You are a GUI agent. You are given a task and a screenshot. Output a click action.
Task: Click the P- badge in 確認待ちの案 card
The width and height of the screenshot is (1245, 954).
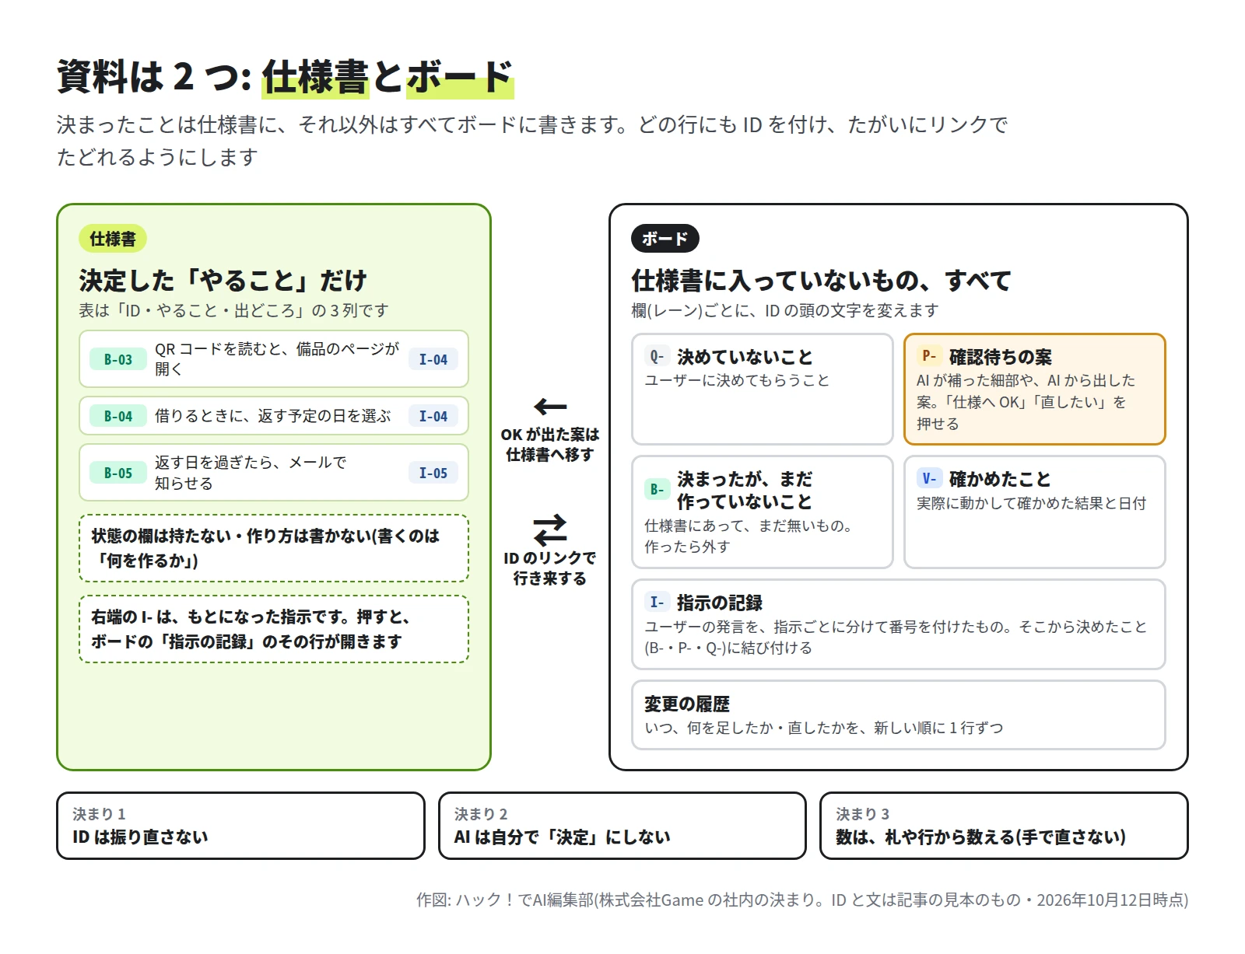(x=929, y=356)
